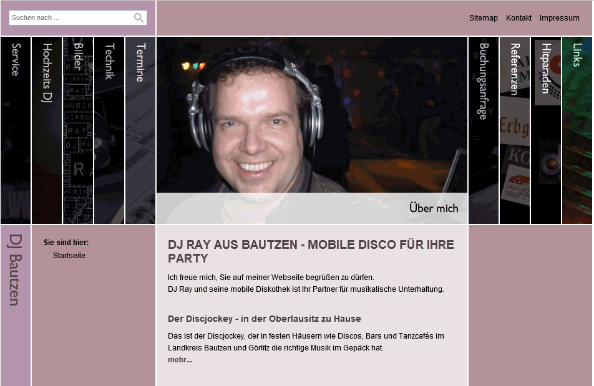594x386 pixels.
Task: Click the search magnifying glass icon
Action: click(x=139, y=18)
